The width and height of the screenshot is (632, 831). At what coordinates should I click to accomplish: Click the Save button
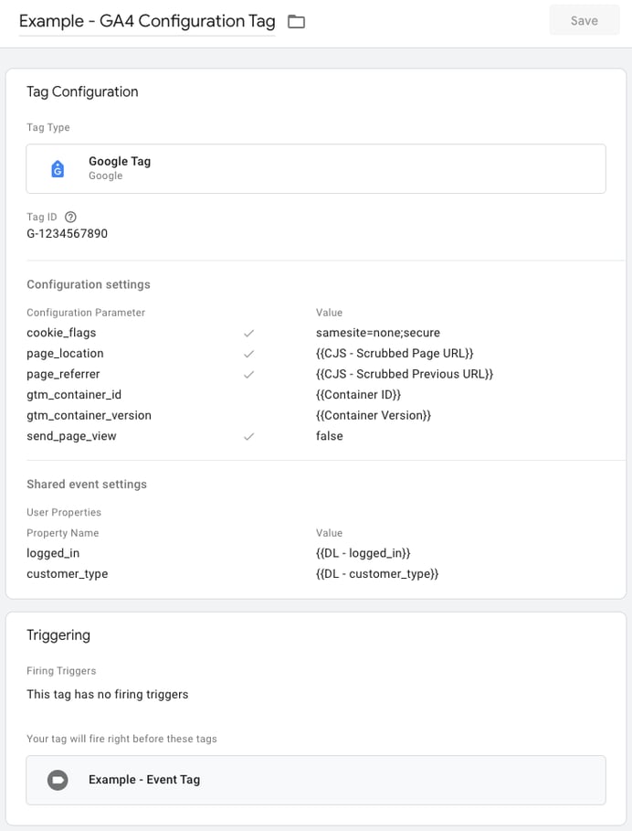[584, 21]
